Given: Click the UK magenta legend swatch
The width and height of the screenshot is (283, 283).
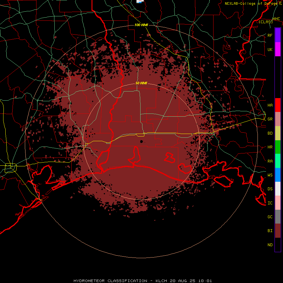Looking at the screenshot, I should point(278,49).
